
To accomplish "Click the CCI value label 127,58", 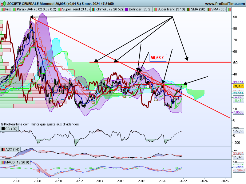I will coord(238,131).
